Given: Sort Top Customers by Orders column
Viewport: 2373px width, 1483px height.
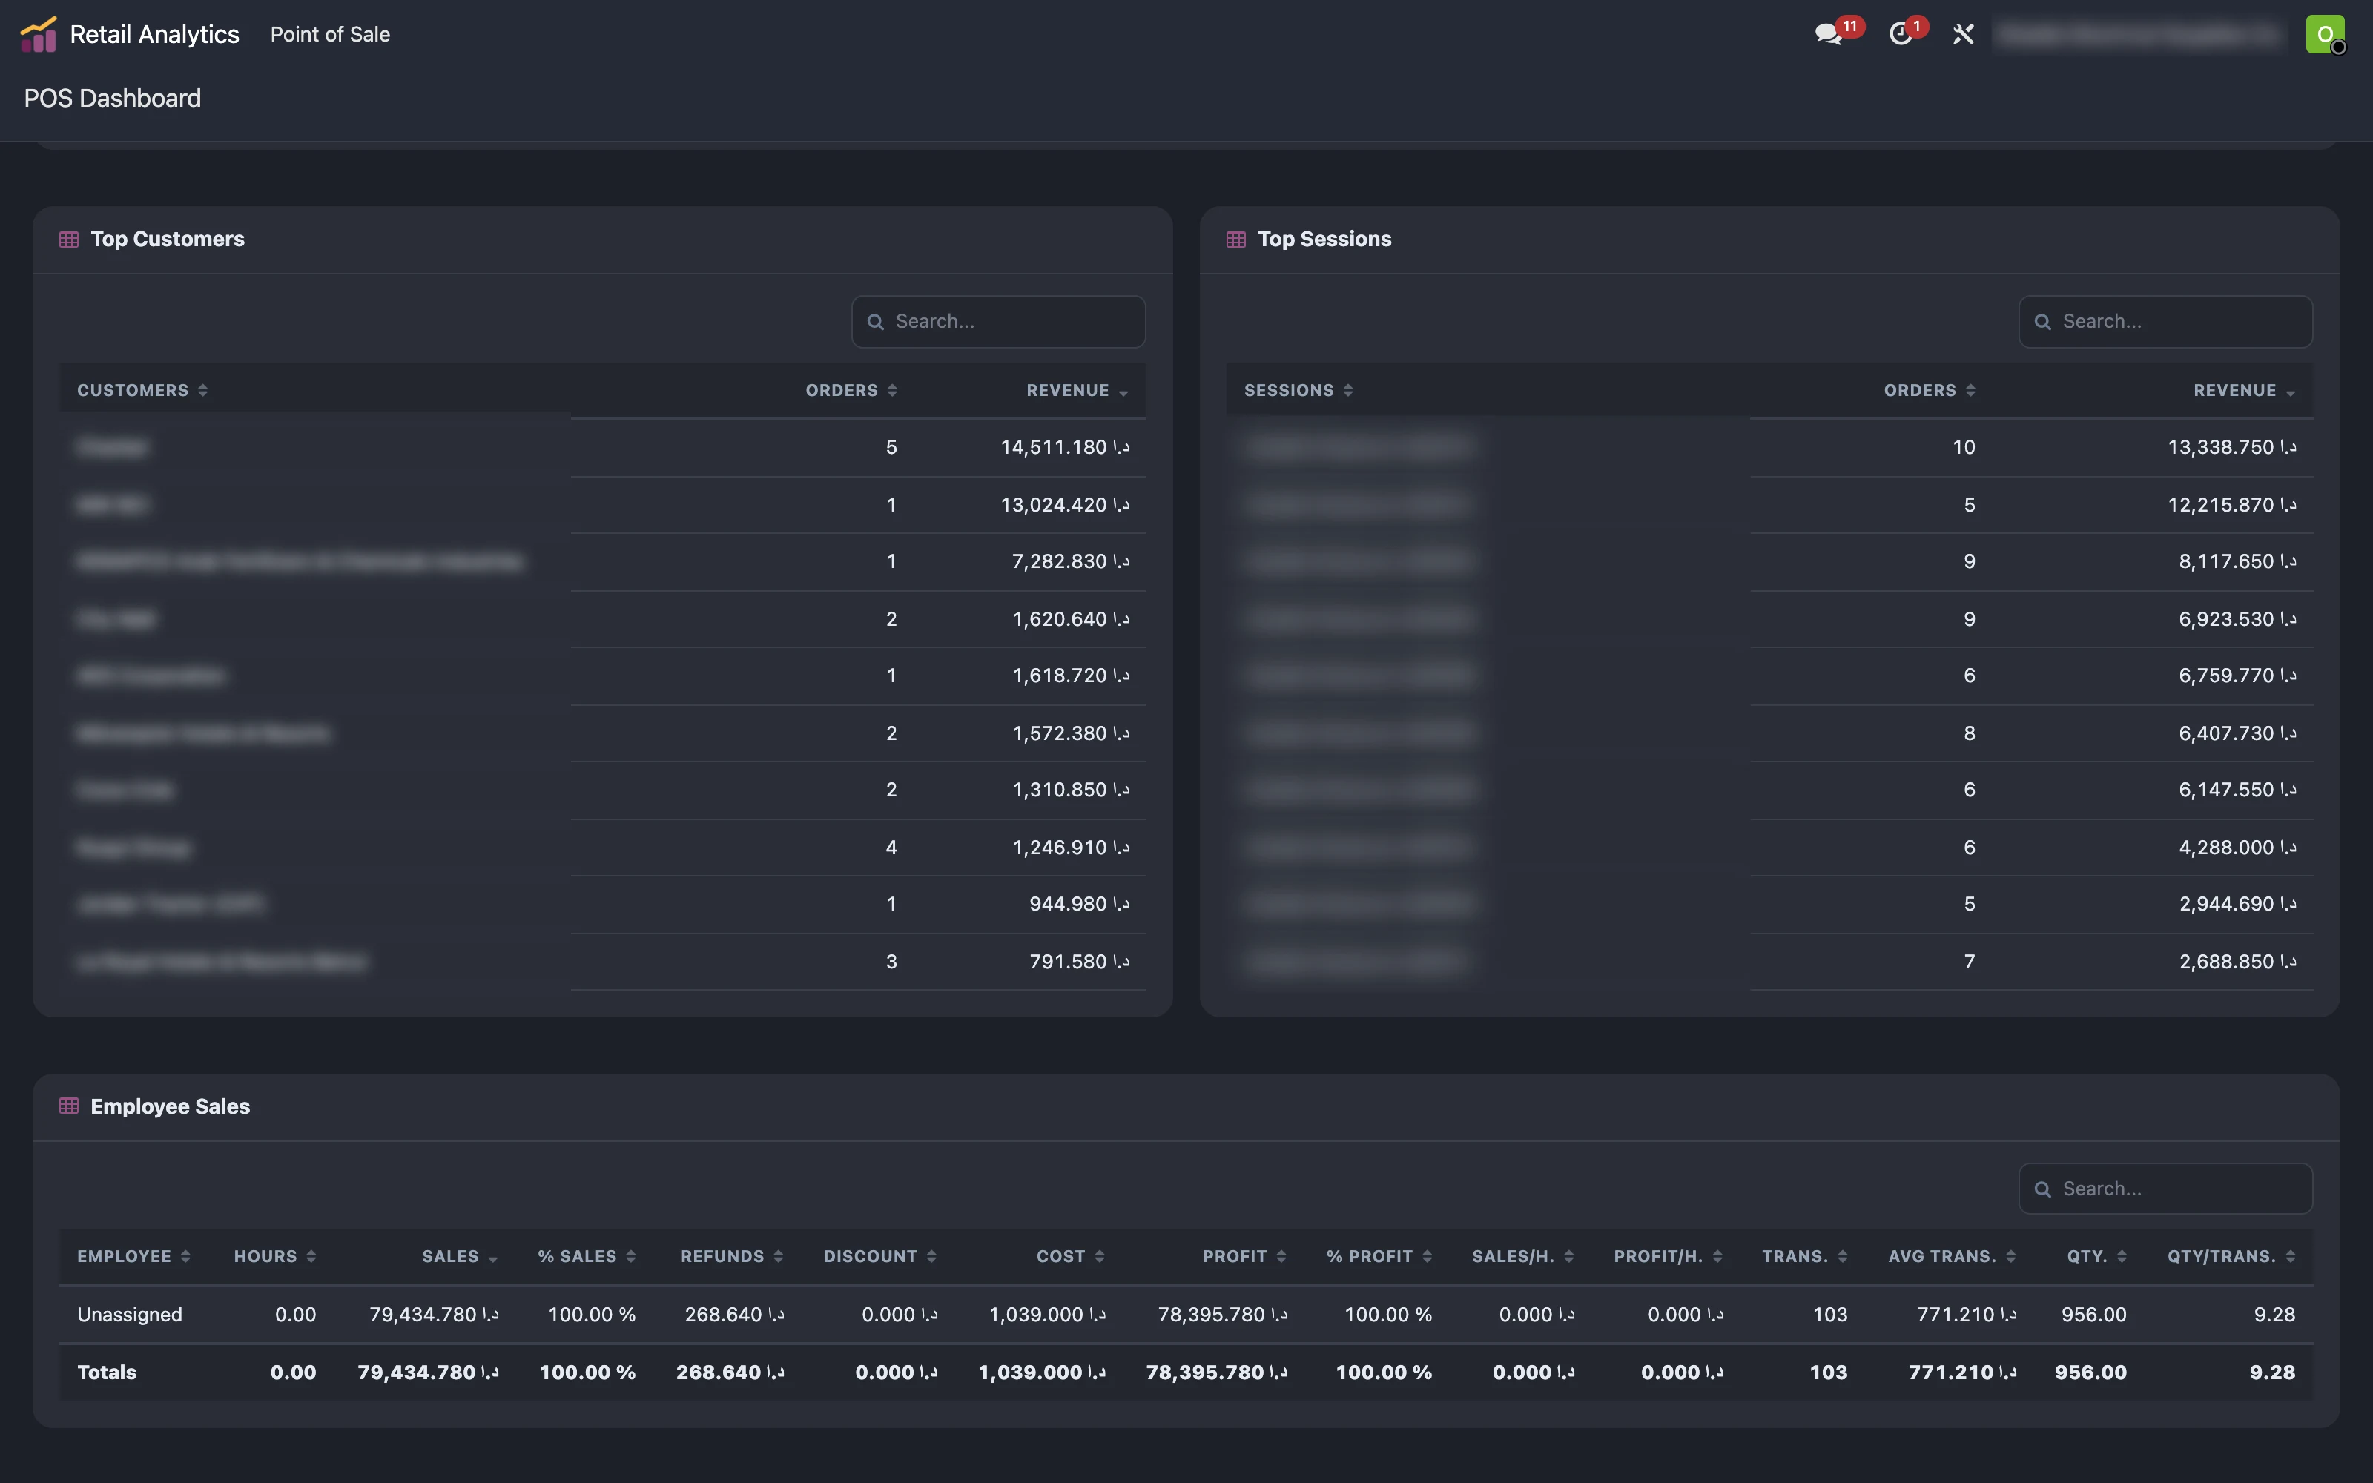Looking at the screenshot, I should tap(851, 390).
